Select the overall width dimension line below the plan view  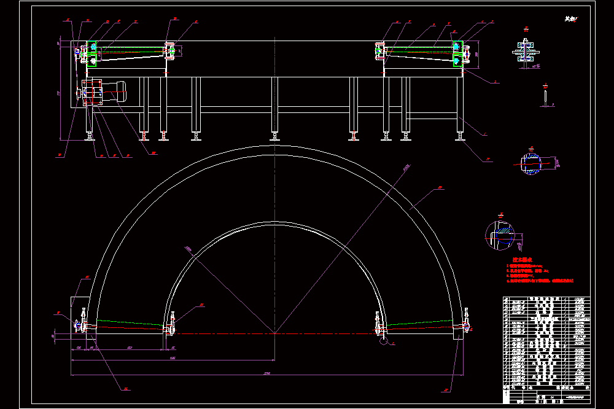267,375
